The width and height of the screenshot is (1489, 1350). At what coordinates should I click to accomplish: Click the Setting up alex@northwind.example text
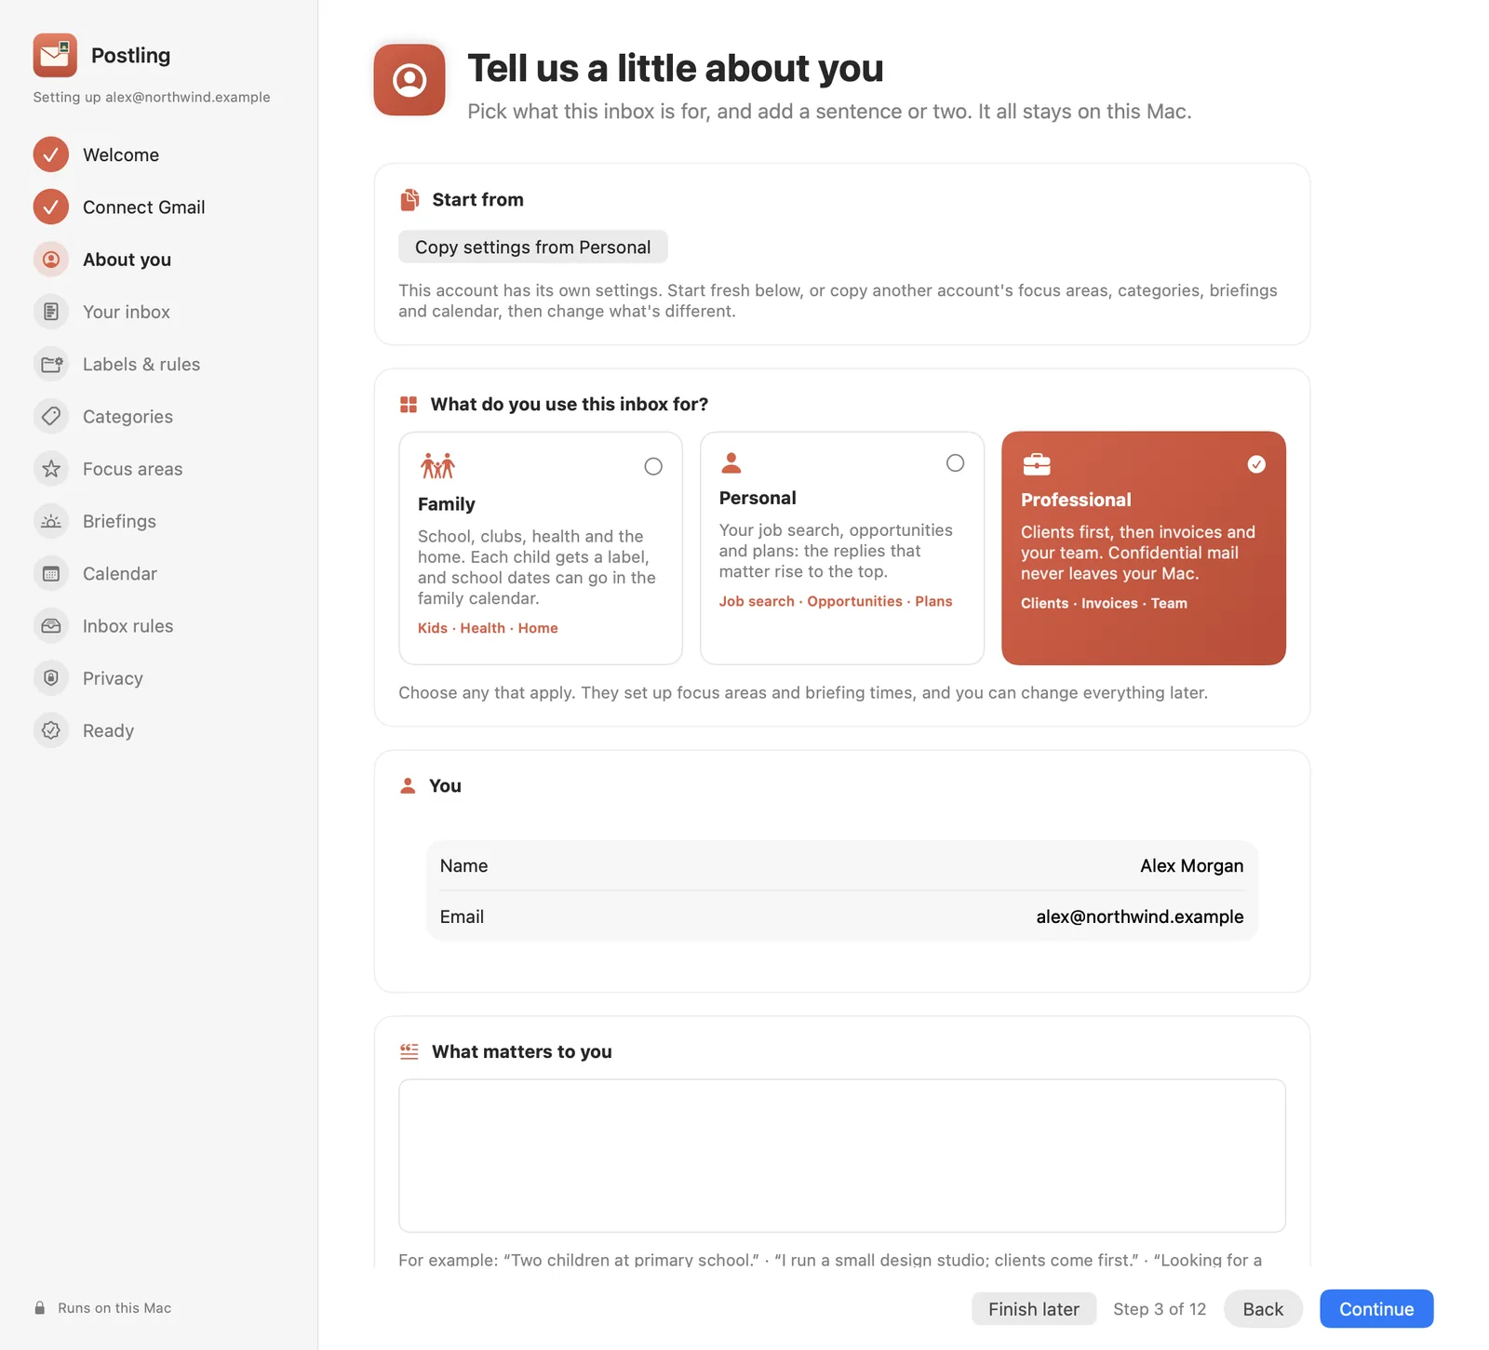pos(152,97)
